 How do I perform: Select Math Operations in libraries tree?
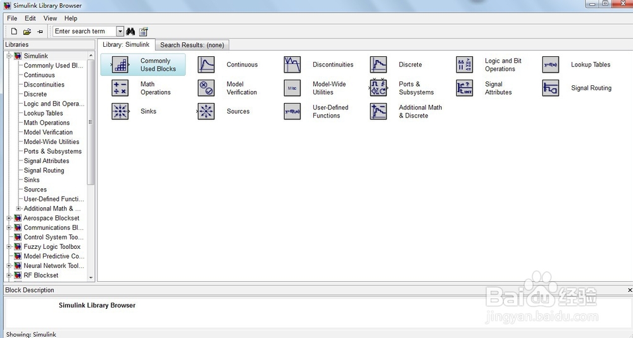[x=46, y=123]
